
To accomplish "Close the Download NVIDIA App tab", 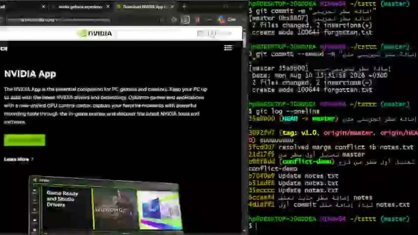I will coord(172,7).
